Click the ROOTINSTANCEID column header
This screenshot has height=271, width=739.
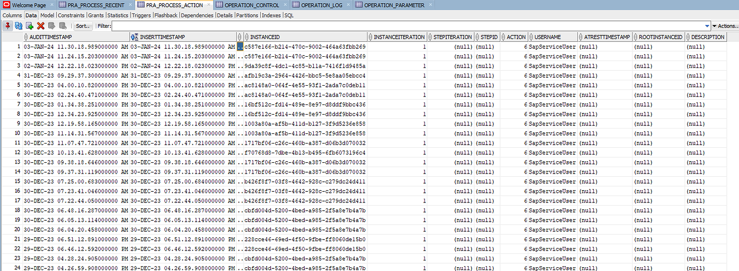(658, 37)
